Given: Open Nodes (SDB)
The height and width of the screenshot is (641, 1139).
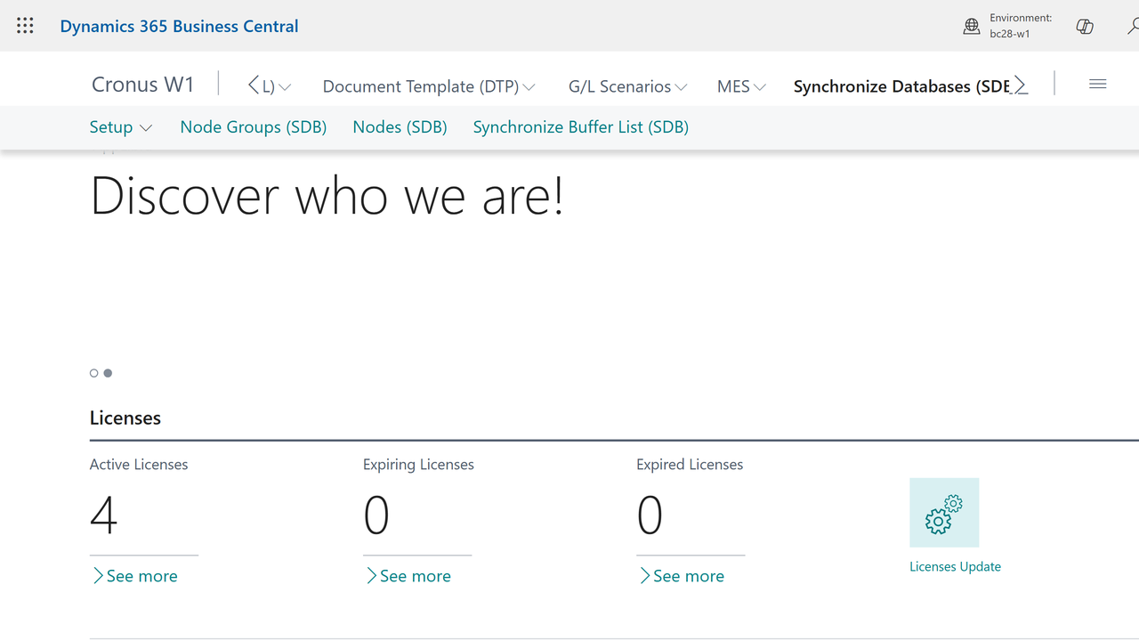Looking at the screenshot, I should coord(400,127).
